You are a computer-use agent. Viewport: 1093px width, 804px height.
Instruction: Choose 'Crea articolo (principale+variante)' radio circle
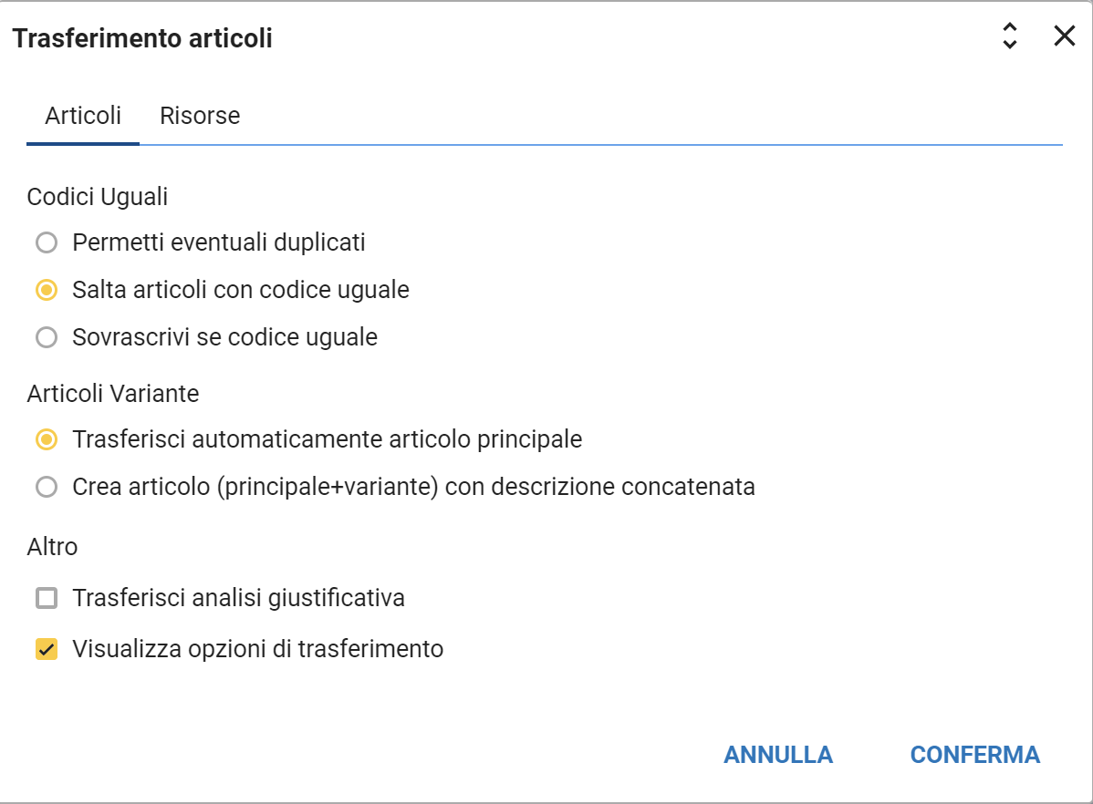pos(47,488)
